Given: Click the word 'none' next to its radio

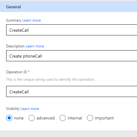Looking at the screenshot, I should 19,118.
